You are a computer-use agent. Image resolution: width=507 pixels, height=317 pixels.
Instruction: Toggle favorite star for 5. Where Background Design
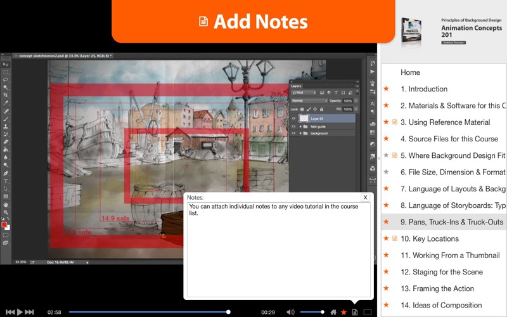click(386, 155)
